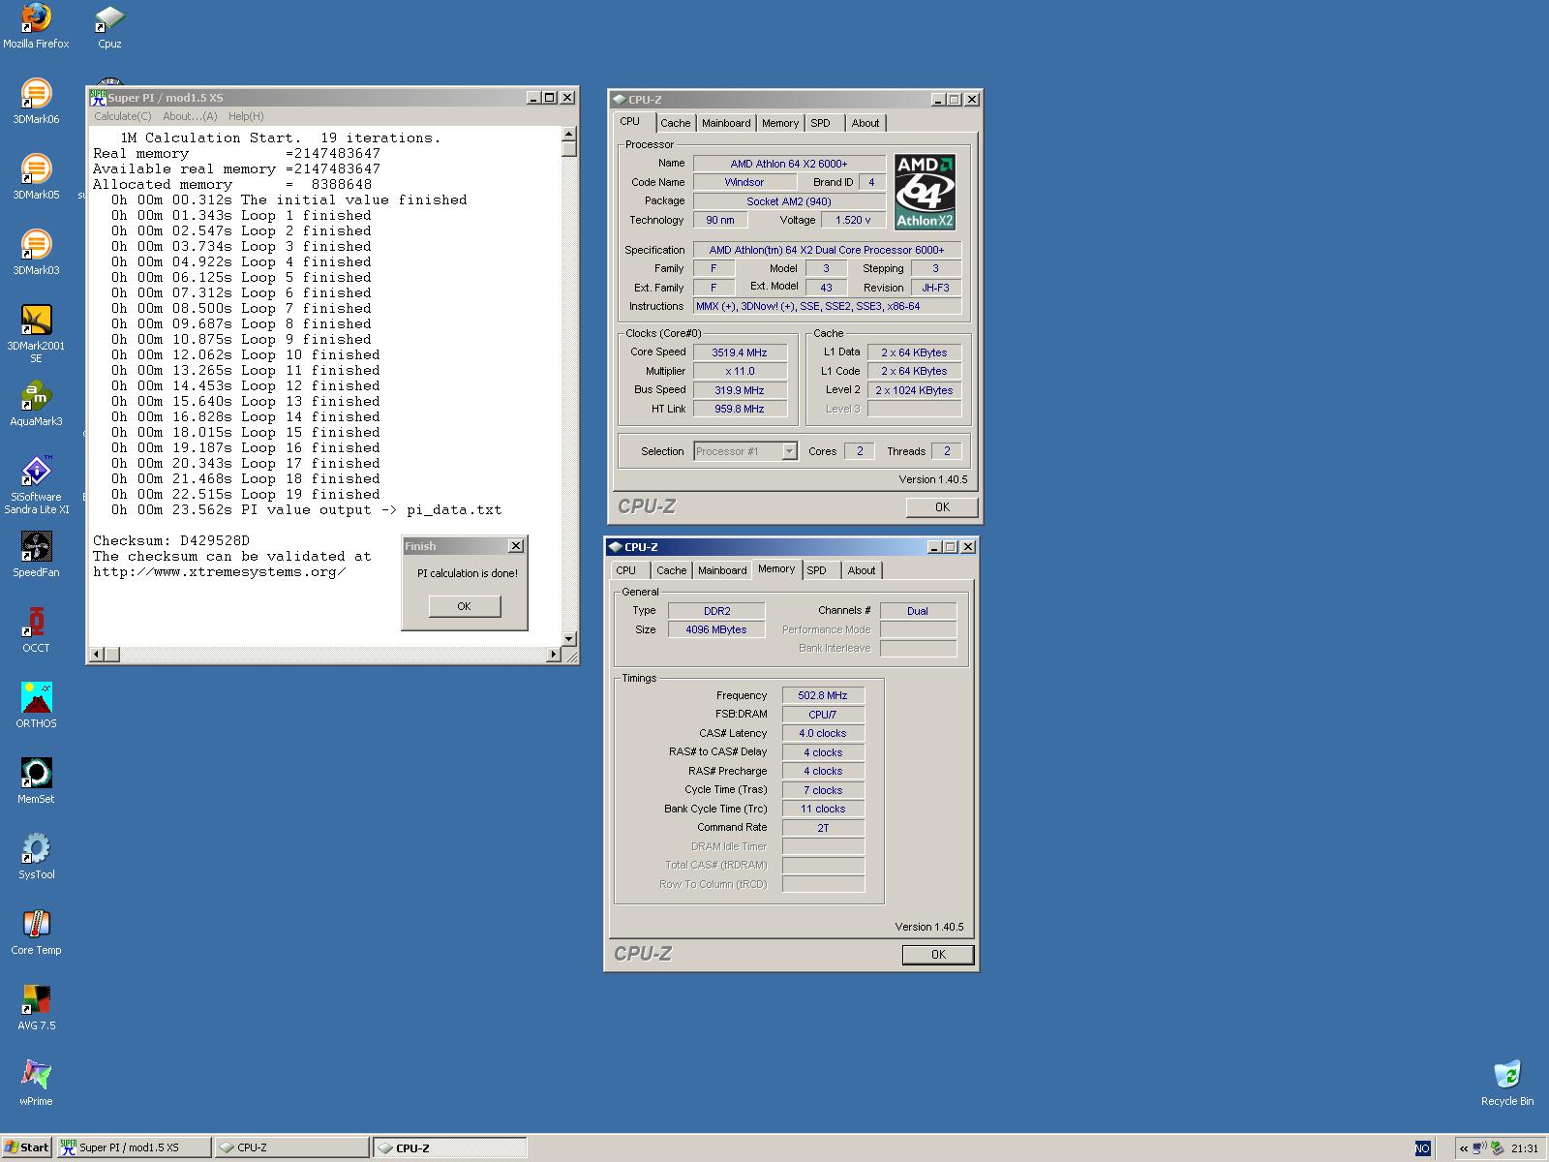Open the 3DMark2001 SE desktop icon
The width and height of the screenshot is (1549, 1162).
click(x=36, y=334)
